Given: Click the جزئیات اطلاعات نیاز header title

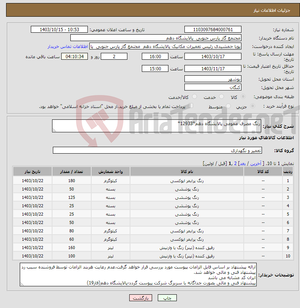Looking at the screenshot, I should pos(272,10).
